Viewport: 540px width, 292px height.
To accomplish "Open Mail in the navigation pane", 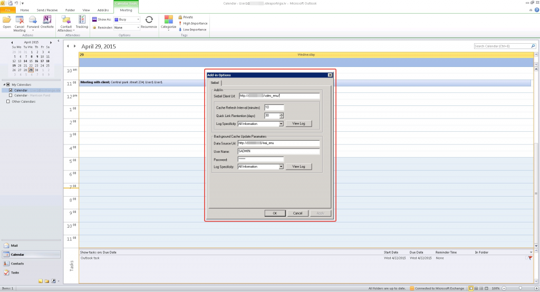I will 31,246.
